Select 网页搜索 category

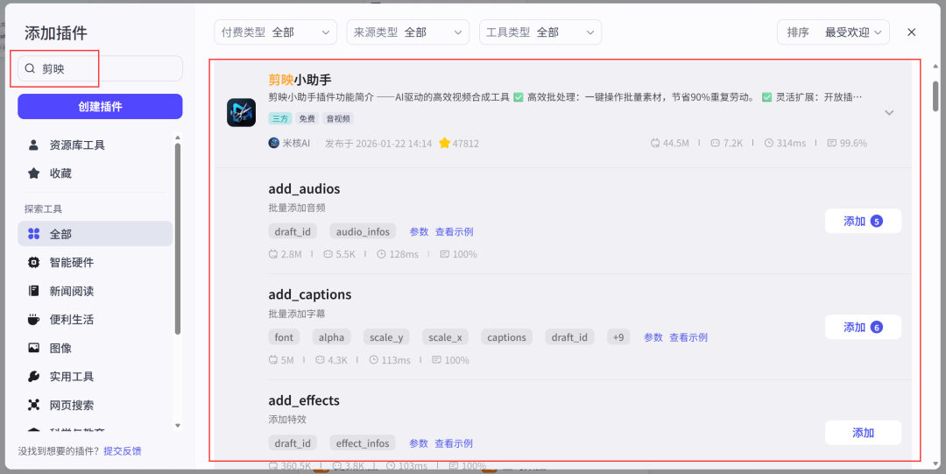tap(71, 405)
